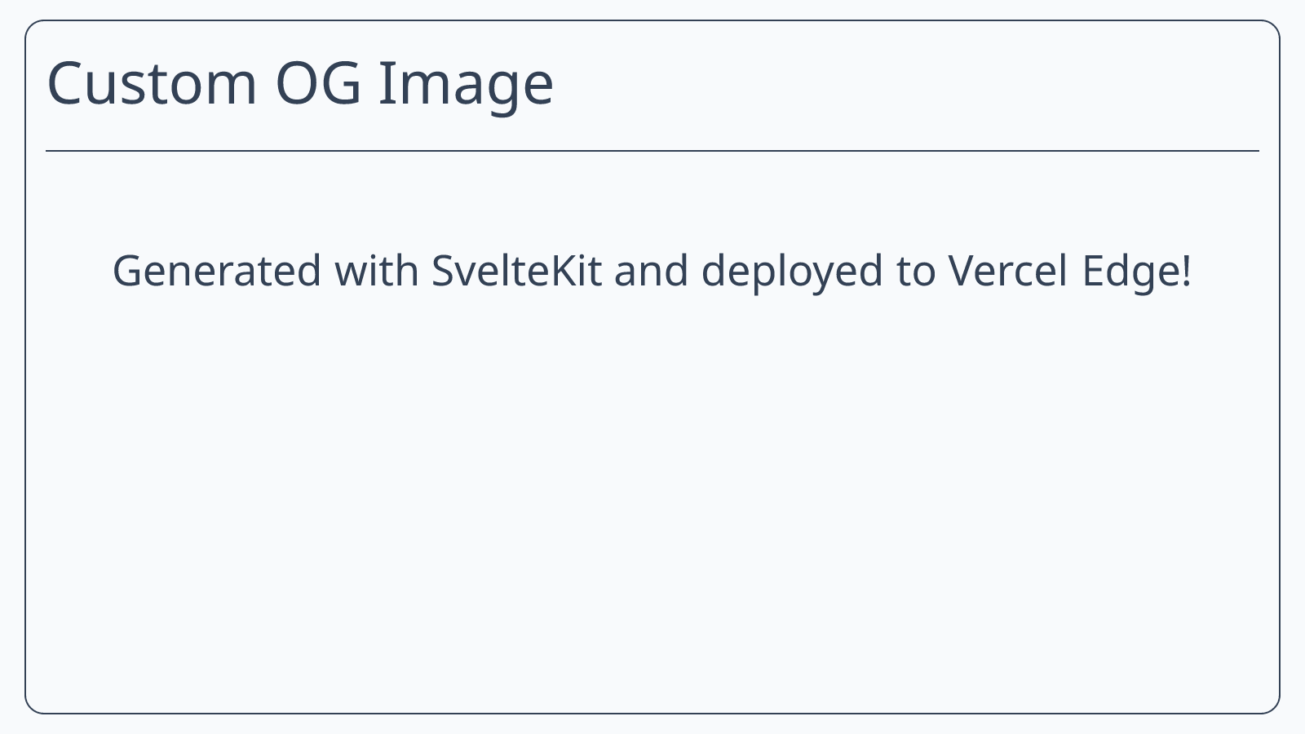Viewport: 1305px width, 734px height.
Task: Click the horizontal divider line below the title
Action: [652, 151]
